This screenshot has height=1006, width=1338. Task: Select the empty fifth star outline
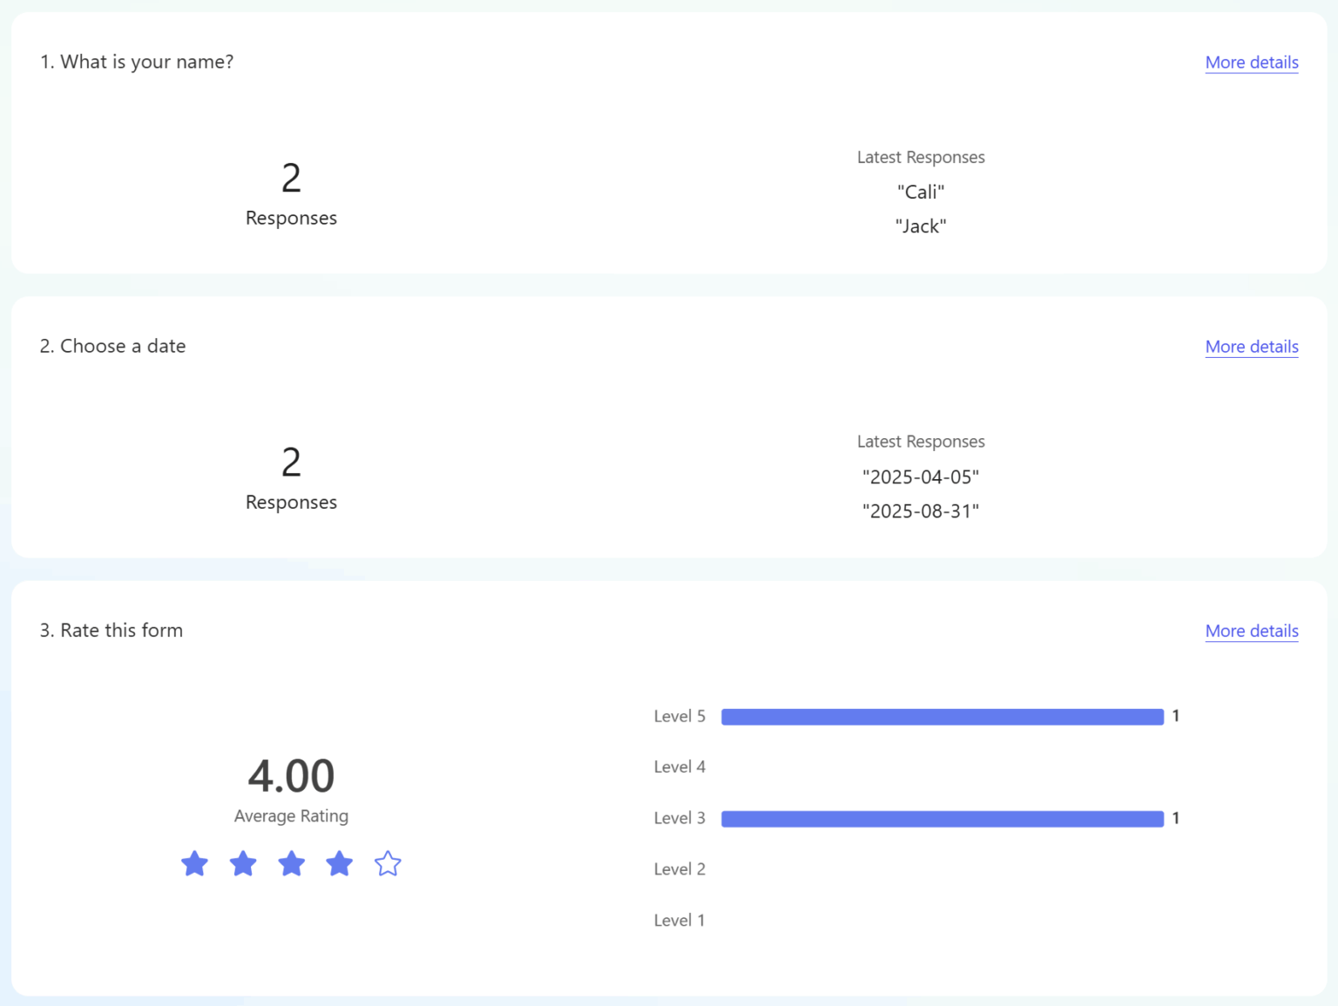[x=388, y=864]
